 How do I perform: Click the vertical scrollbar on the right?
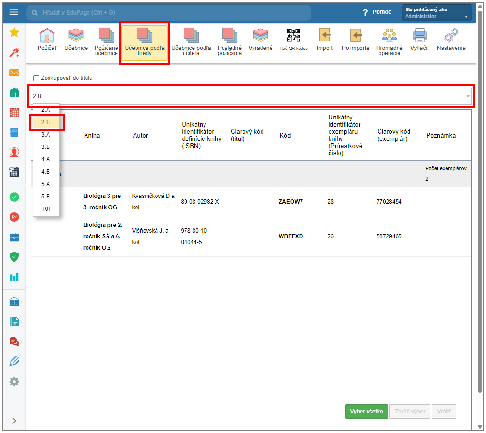coord(480,214)
